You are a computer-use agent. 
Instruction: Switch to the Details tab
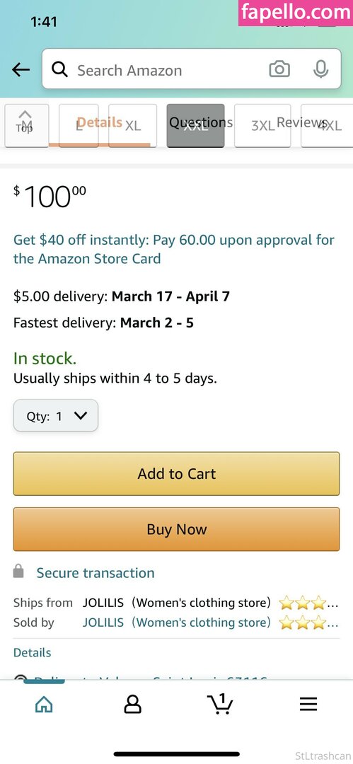pyautogui.click(x=100, y=122)
